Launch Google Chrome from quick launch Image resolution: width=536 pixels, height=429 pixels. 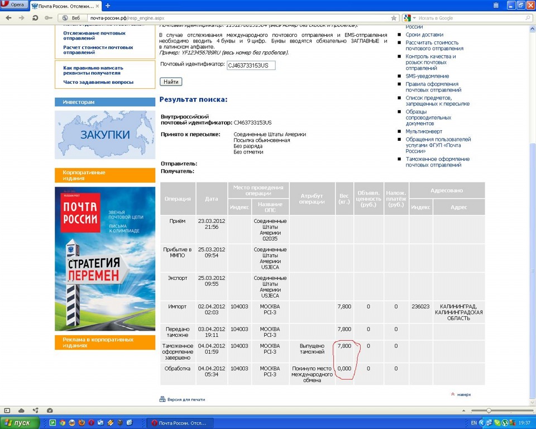pyautogui.click(x=62, y=423)
